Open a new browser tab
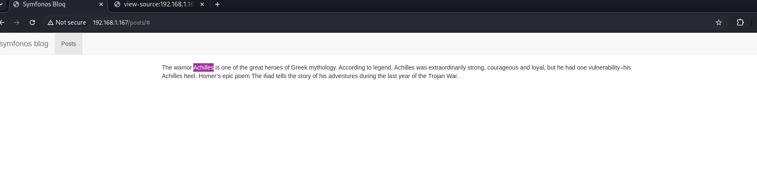 pyautogui.click(x=217, y=4)
